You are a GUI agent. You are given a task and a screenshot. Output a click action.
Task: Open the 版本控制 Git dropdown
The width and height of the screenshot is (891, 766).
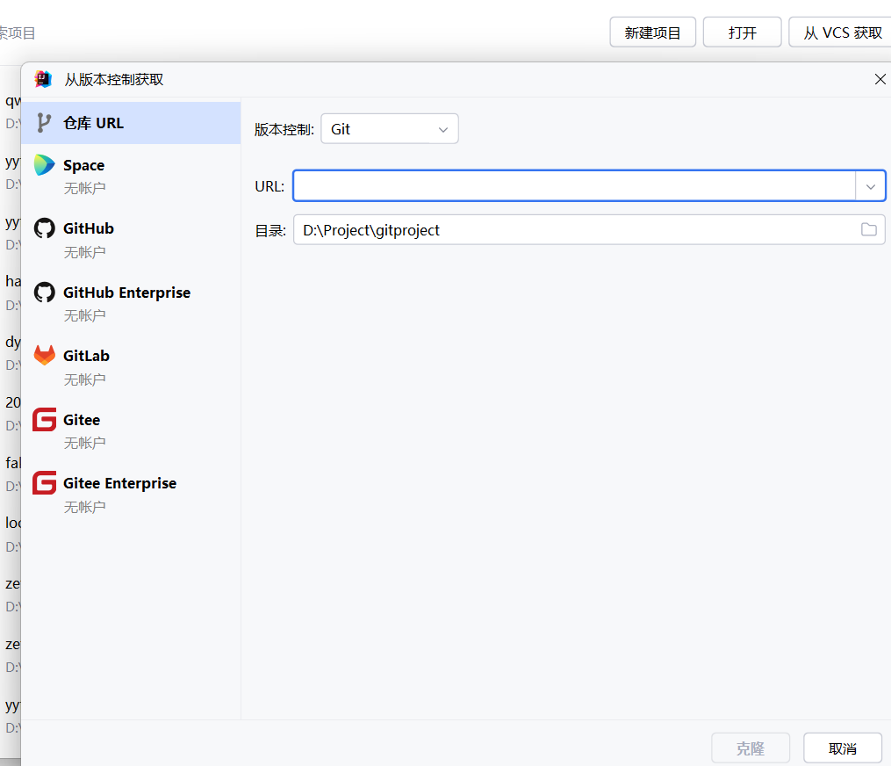(x=390, y=129)
